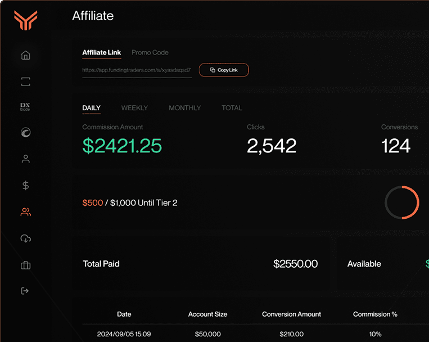Image resolution: width=429 pixels, height=342 pixels.
Task: Click the Conversion Amount column header
Action: [x=291, y=314]
